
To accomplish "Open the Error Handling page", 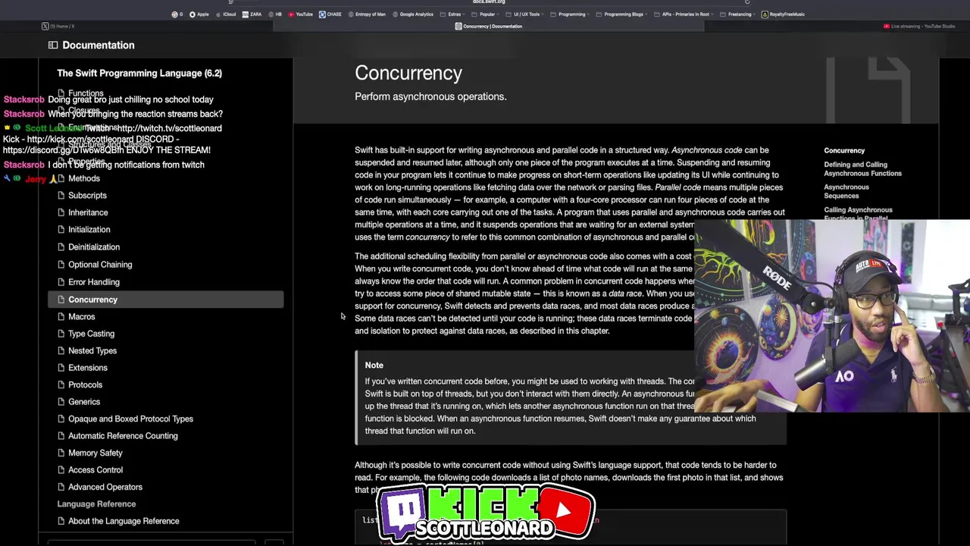I will click(x=94, y=282).
